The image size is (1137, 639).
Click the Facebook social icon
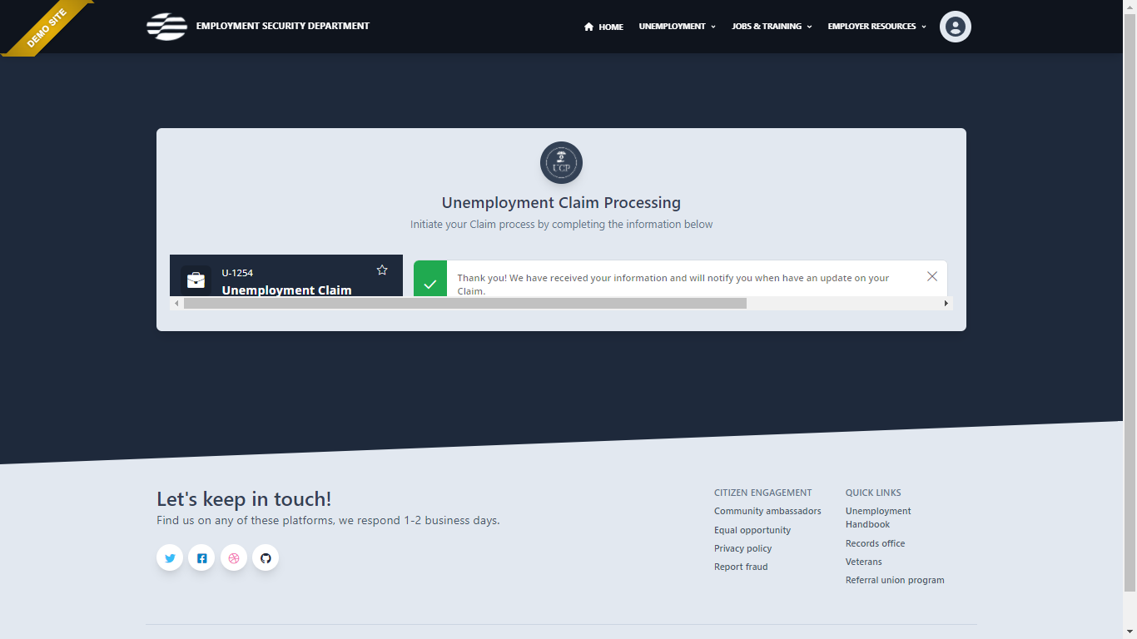tap(201, 557)
